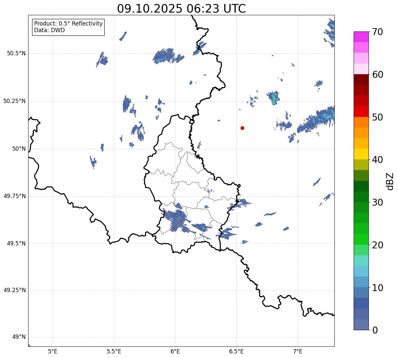The width and height of the screenshot is (398, 358).
Task: Click the 49.5°N latitude label
Action: (x=16, y=243)
